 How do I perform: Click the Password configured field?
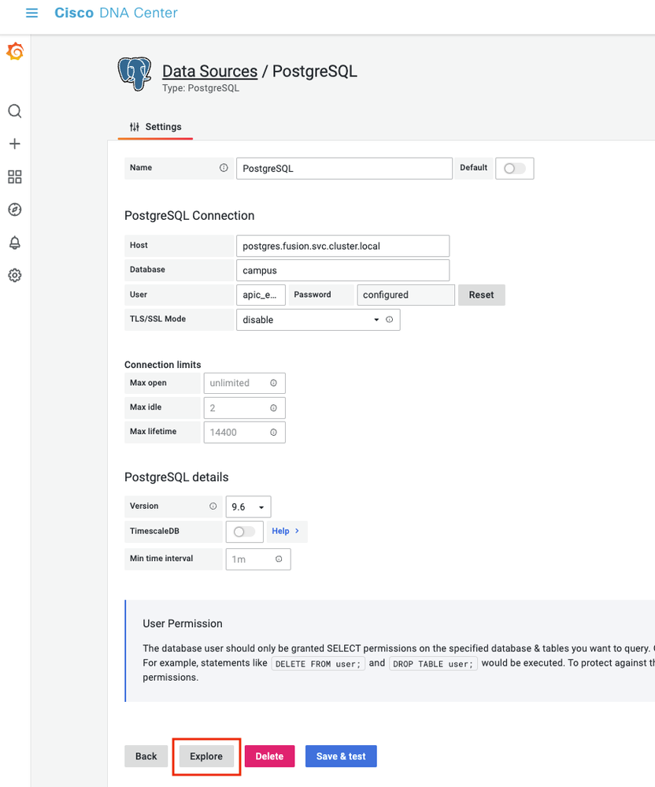(405, 295)
